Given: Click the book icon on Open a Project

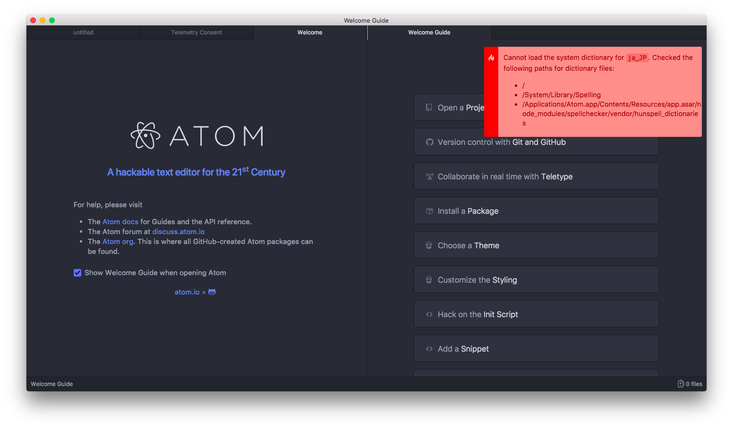Looking at the screenshot, I should tap(429, 108).
